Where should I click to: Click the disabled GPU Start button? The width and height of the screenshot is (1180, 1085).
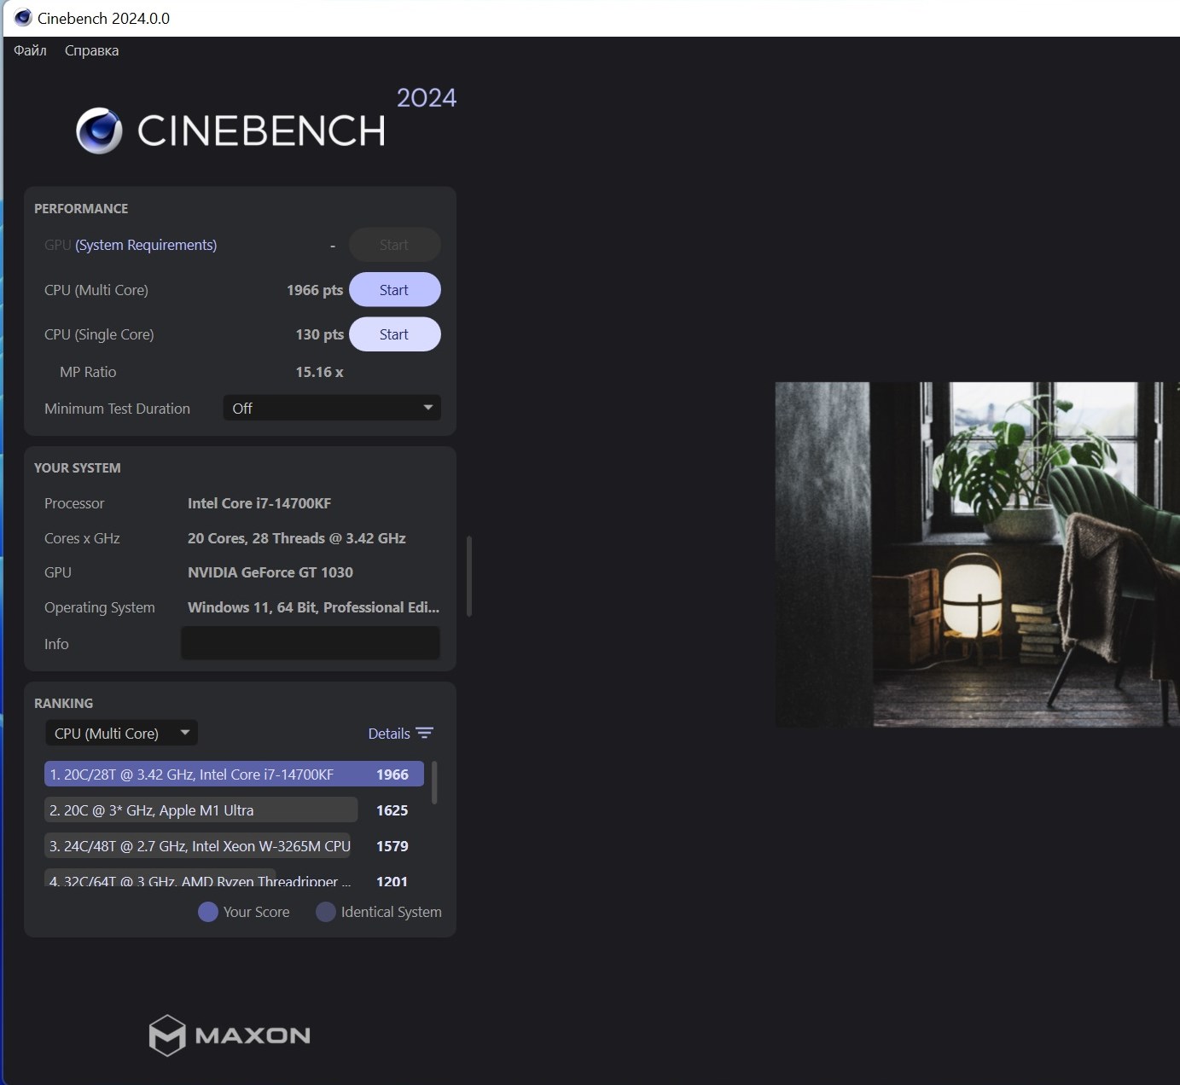[394, 245]
